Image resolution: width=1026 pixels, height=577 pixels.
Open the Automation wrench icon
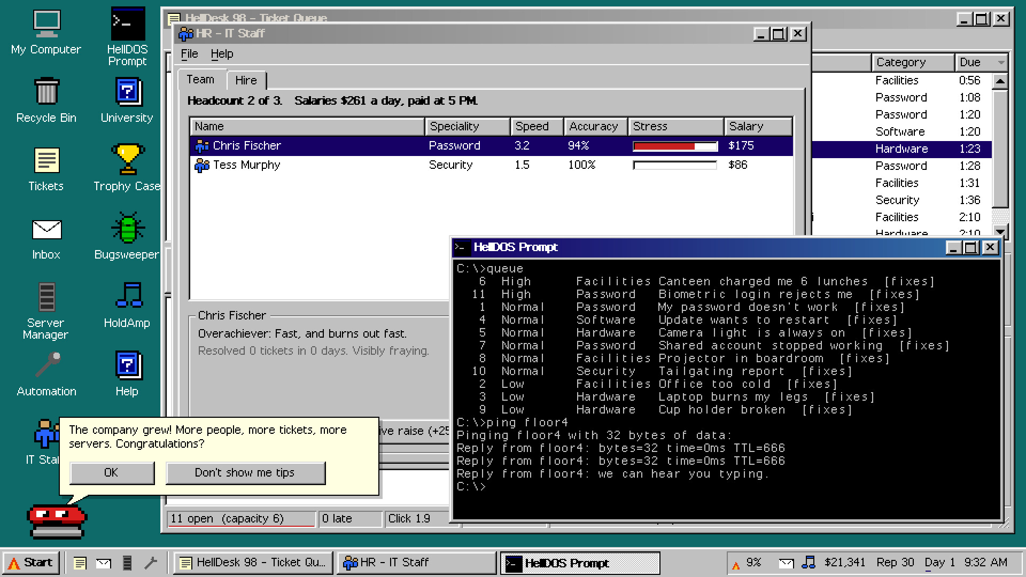coord(46,374)
